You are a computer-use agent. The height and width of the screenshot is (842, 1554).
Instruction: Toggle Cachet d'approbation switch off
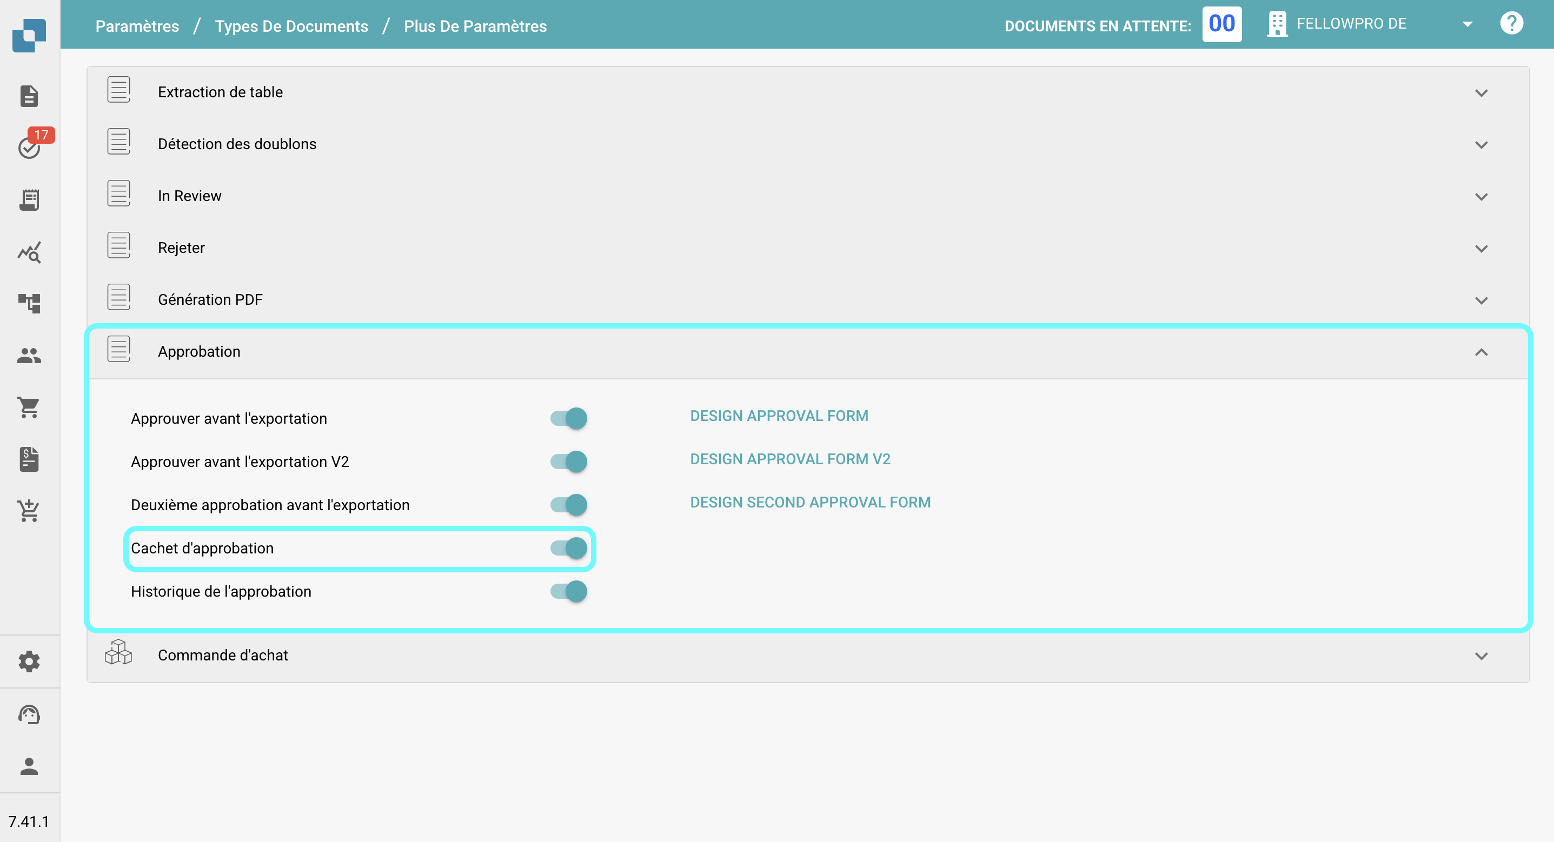(568, 548)
